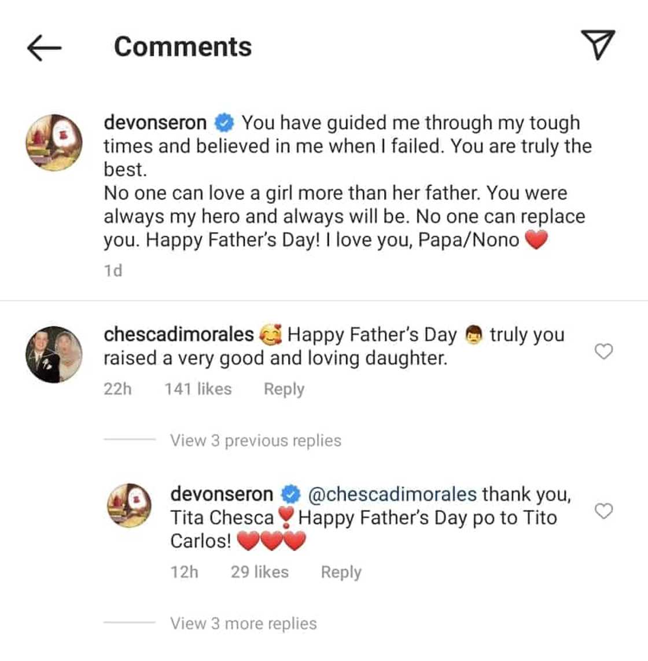The image size is (648, 661).
Task: Open devonseron's avatar in the reply
Action: pyautogui.click(x=130, y=505)
